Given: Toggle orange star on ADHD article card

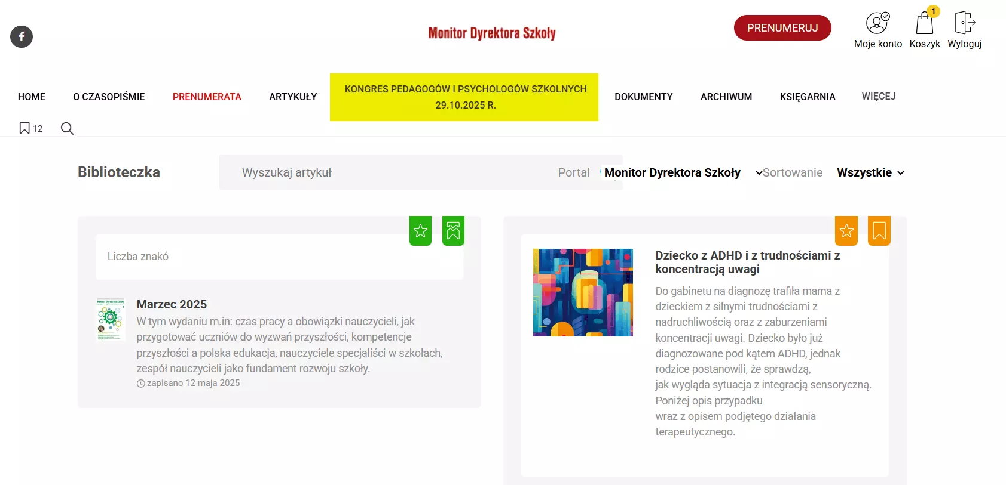Looking at the screenshot, I should tap(846, 230).
